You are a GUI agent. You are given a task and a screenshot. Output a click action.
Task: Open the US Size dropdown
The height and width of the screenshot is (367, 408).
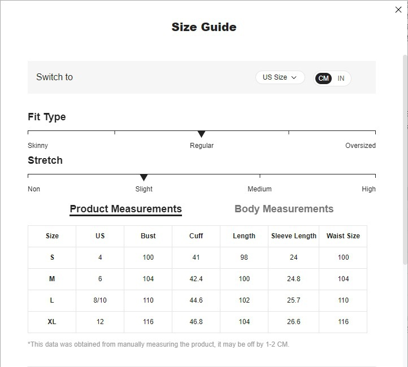279,77
